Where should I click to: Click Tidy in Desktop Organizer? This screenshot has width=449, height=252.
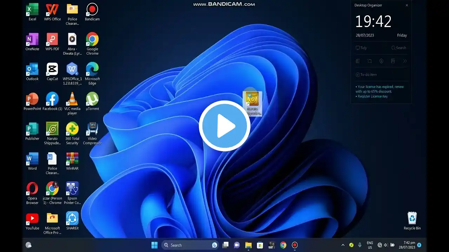click(x=361, y=48)
